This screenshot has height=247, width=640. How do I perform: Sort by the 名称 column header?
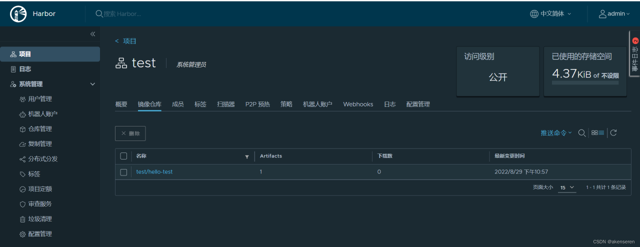click(x=141, y=156)
